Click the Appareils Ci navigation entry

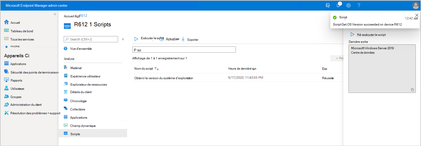(17, 56)
